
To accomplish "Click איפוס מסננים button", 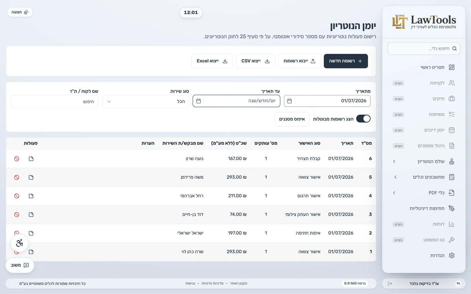I will click(292, 119).
